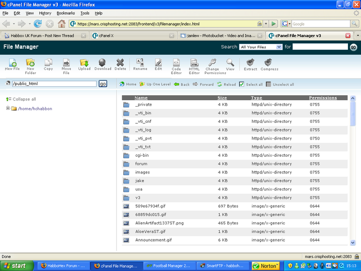The image size is (361, 271).
Task: Click the file search text field
Action: (320, 47)
